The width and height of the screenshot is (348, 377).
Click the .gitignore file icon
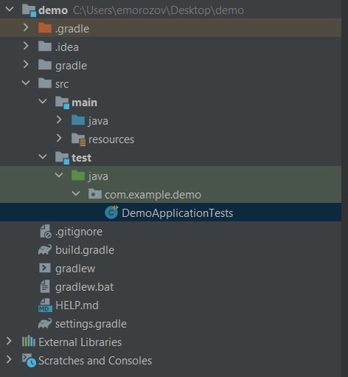point(46,231)
